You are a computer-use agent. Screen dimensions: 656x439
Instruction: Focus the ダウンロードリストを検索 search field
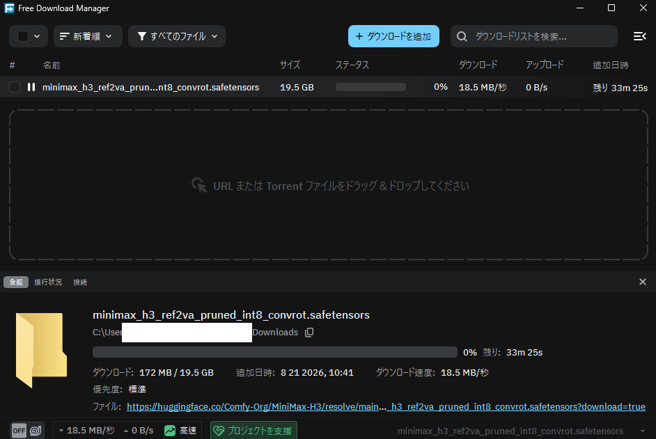[534, 36]
